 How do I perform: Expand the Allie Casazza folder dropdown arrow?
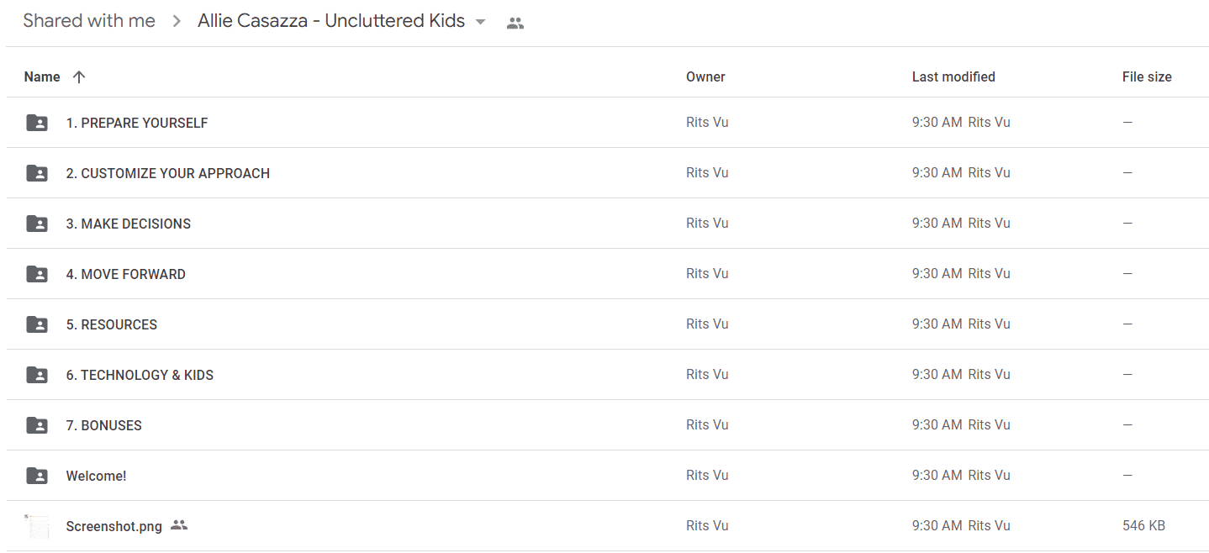[x=480, y=22]
